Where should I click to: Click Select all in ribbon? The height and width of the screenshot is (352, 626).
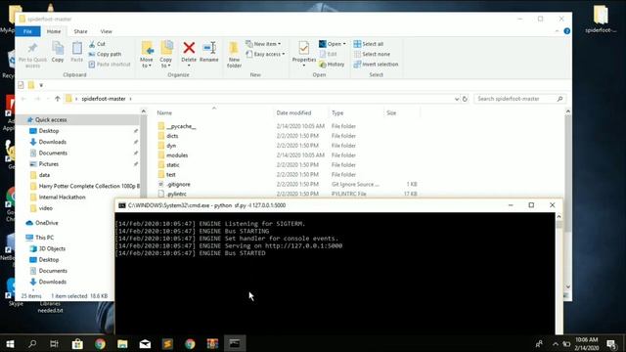tap(369, 44)
